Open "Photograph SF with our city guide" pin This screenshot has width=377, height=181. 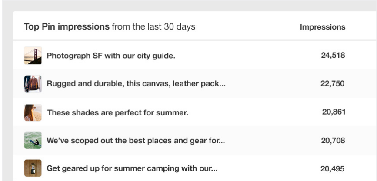point(111,56)
